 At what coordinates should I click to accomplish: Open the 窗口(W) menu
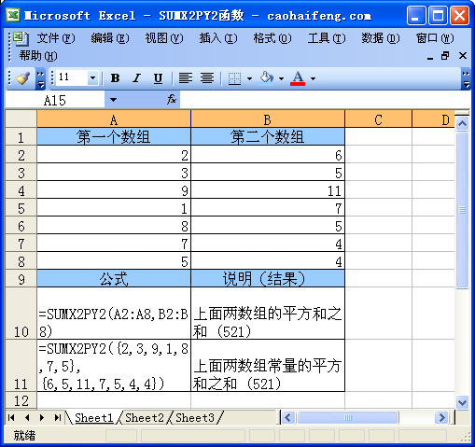pos(435,38)
